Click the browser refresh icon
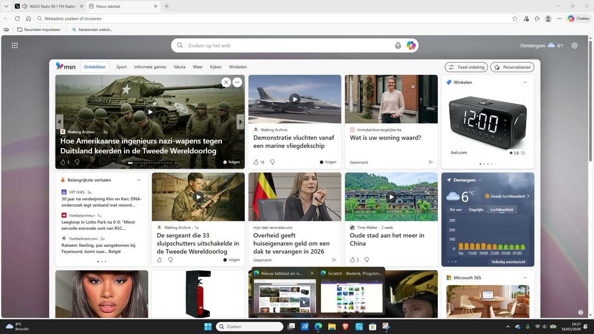Viewport: 594px width, 334px height. coord(17,19)
